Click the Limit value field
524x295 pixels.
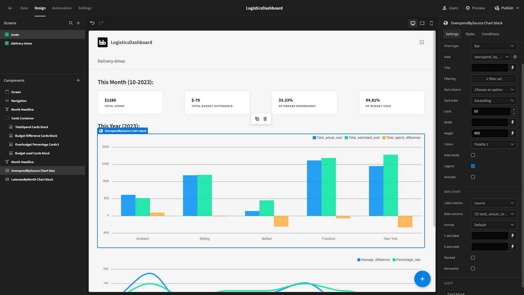(x=491, y=111)
